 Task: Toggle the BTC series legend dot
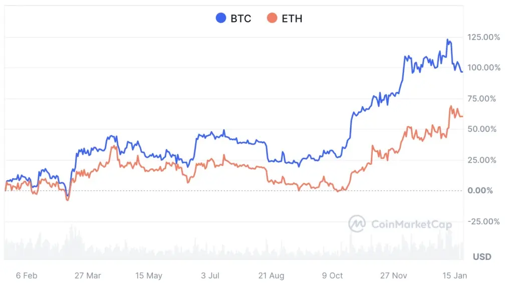pos(221,18)
